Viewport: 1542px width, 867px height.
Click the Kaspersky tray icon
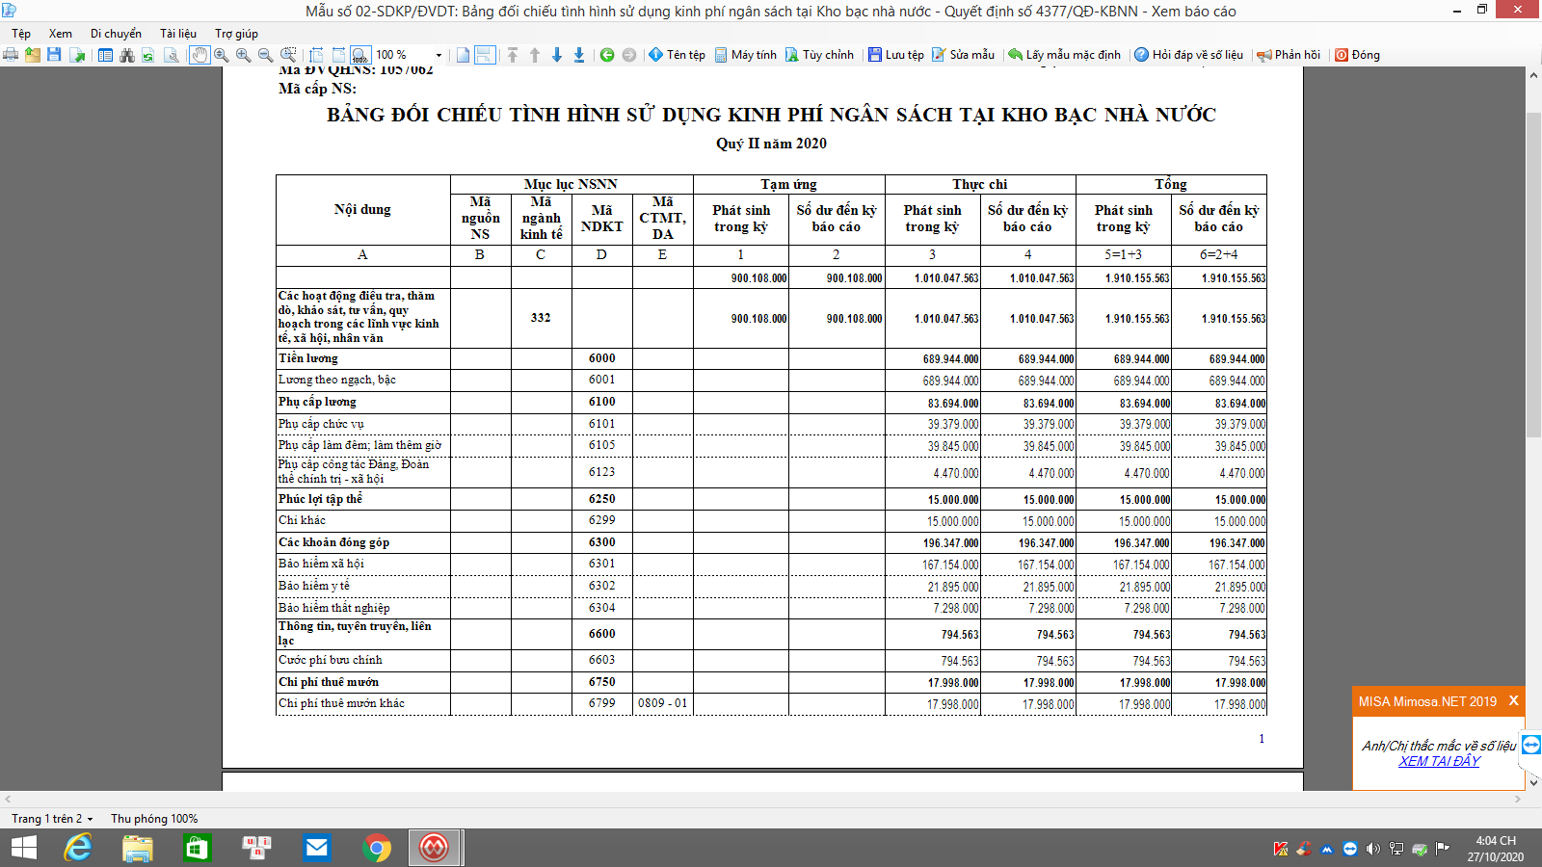click(1281, 849)
